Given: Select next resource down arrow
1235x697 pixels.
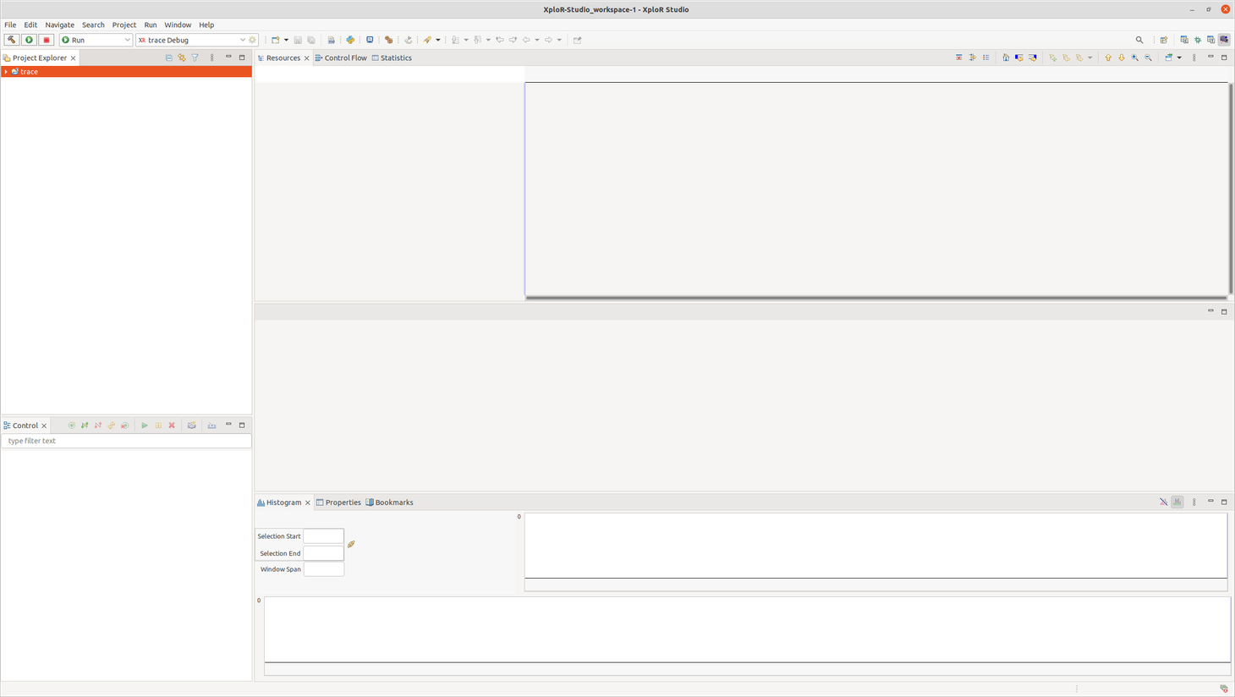Looking at the screenshot, I should point(1122,58).
